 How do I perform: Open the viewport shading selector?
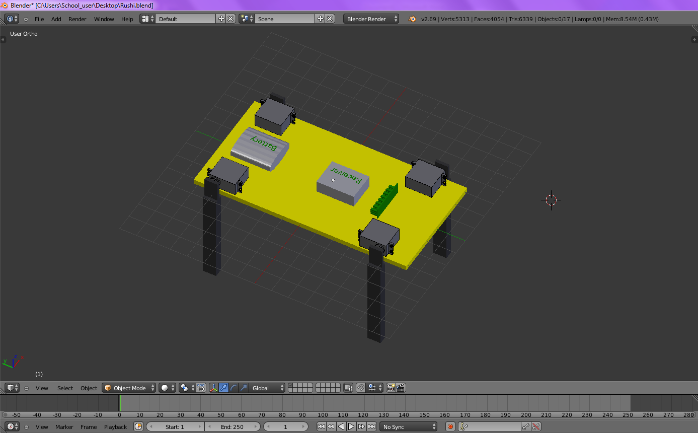[168, 388]
